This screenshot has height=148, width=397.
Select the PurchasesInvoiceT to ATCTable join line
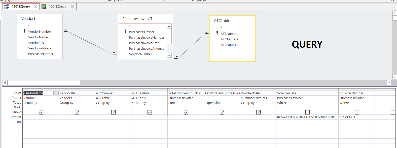(x=191, y=46)
